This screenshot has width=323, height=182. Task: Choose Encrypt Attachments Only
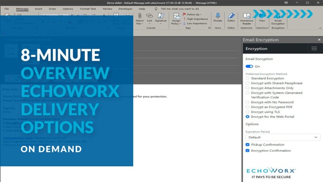coord(248,88)
